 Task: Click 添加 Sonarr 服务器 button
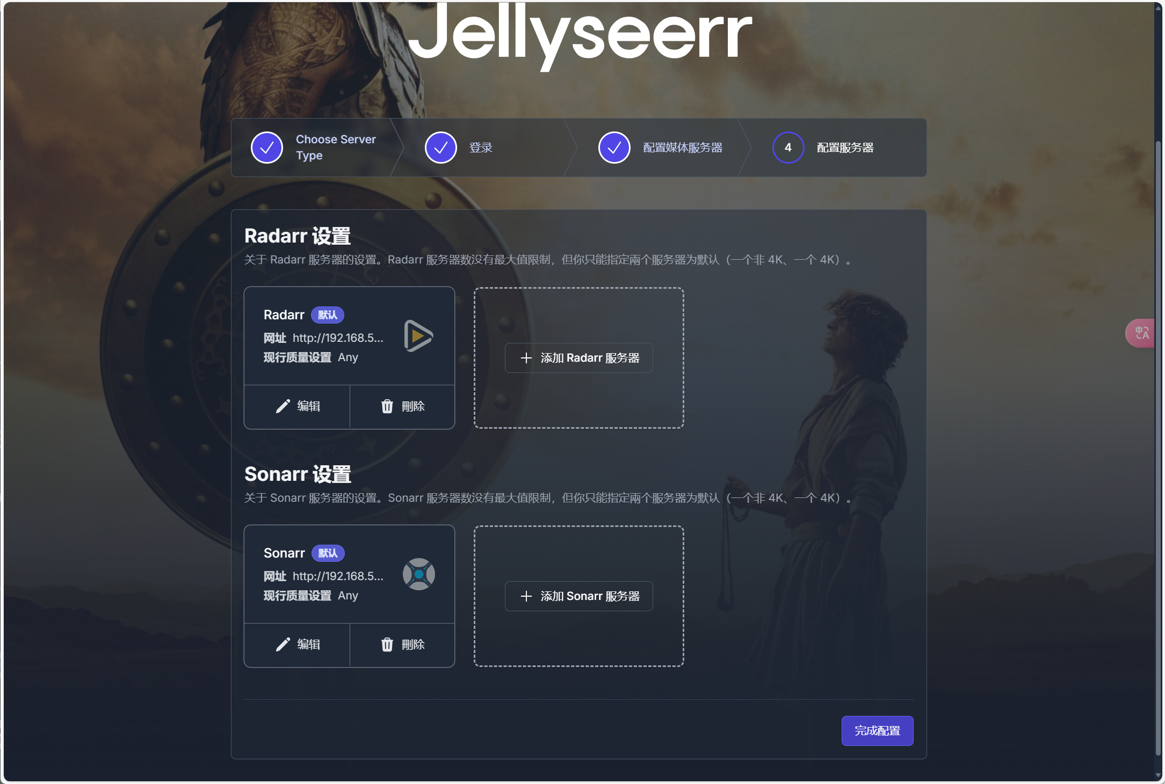pyautogui.click(x=578, y=596)
